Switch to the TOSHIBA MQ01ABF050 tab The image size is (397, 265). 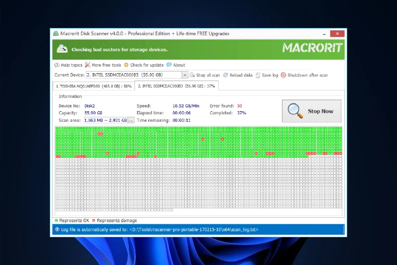pyautogui.click(x=94, y=86)
